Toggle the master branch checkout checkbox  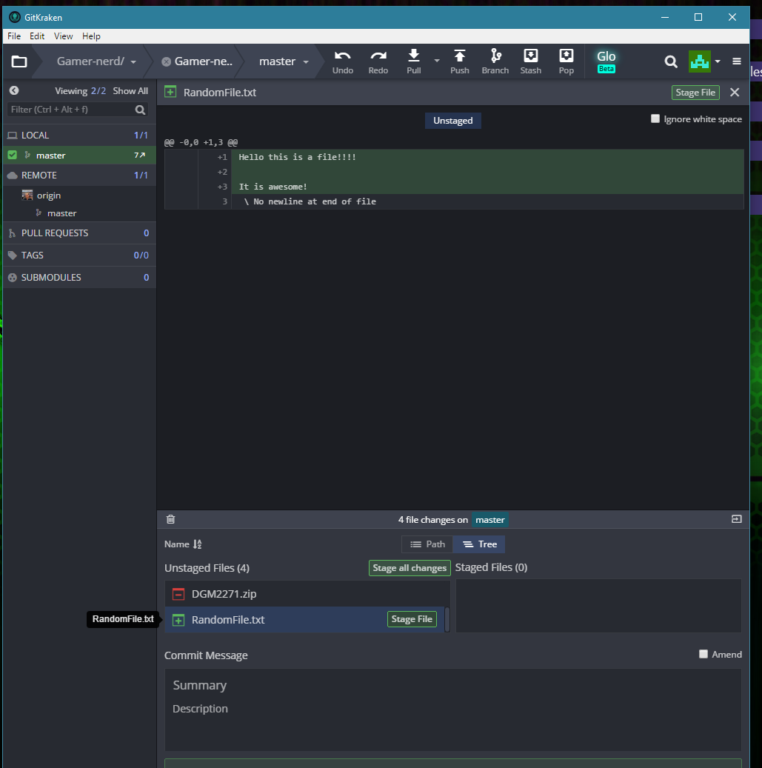(x=13, y=155)
